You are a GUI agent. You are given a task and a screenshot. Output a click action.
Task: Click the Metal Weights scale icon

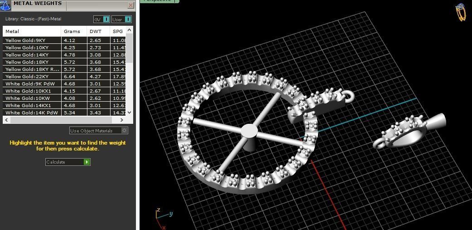click(x=5, y=6)
